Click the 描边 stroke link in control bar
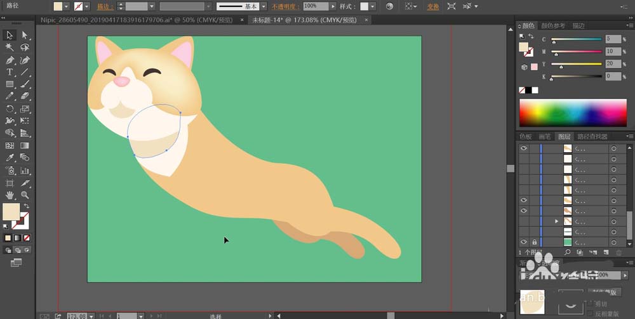The width and height of the screenshot is (635, 319). [102, 6]
